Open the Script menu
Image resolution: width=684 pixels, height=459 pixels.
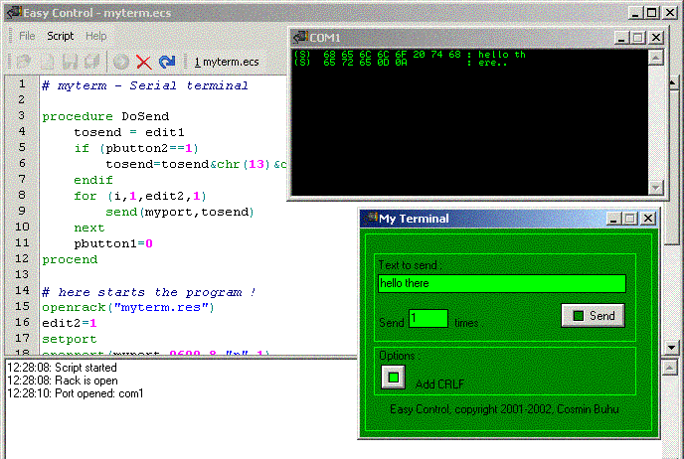click(61, 36)
